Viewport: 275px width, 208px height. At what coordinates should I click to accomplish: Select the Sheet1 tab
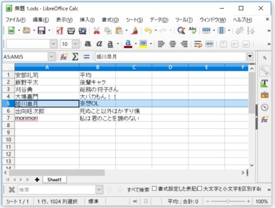(54, 179)
